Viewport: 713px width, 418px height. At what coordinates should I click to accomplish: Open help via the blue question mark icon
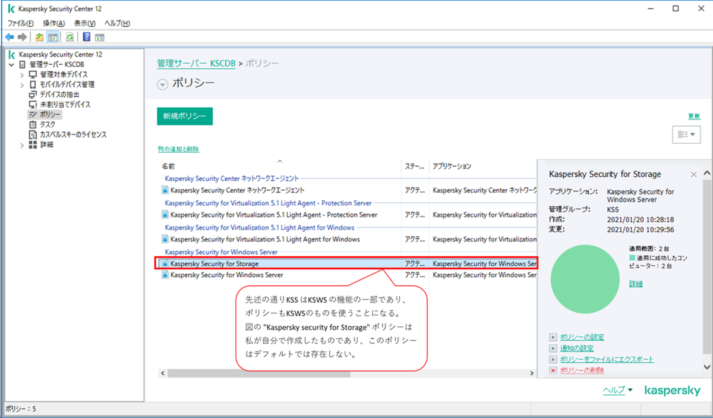(x=87, y=37)
